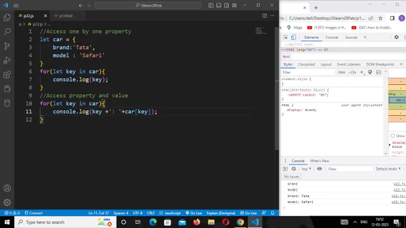The width and height of the screenshot is (406, 228).
Task: Open Microsoft Edge from the taskbar
Action: (x=153, y=222)
